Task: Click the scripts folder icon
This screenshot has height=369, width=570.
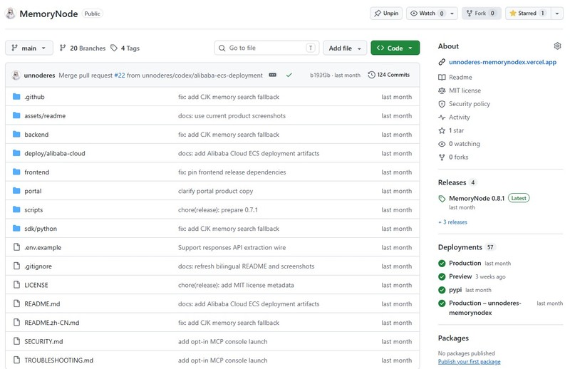Action: pos(16,209)
